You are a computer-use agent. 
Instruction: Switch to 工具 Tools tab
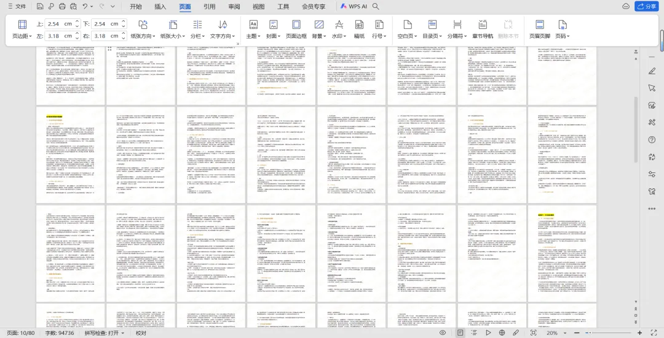(283, 6)
